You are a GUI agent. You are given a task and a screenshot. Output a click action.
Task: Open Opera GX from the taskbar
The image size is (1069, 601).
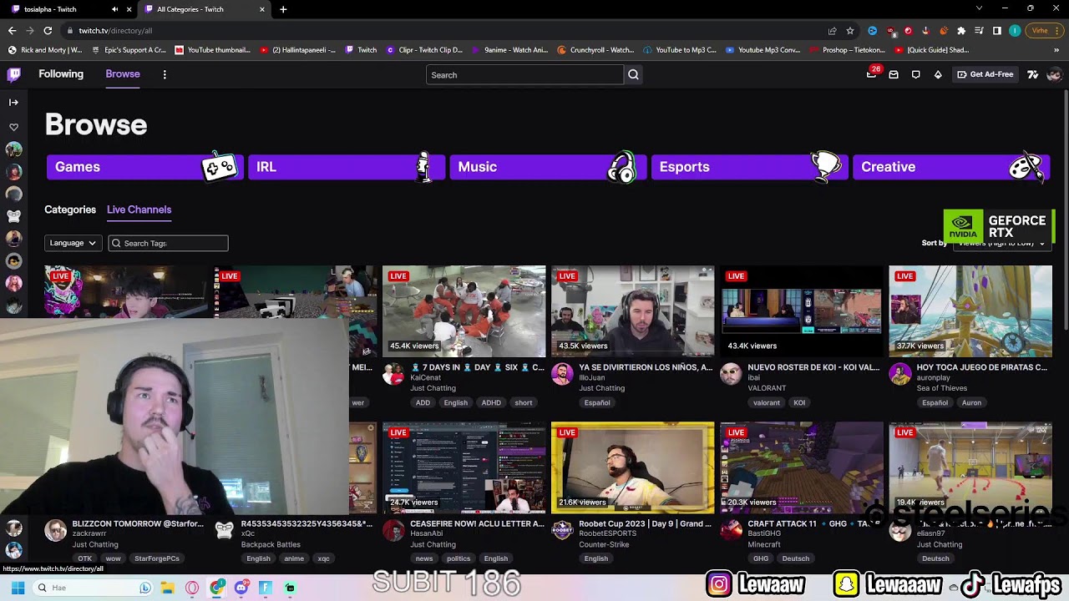(192, 588)
